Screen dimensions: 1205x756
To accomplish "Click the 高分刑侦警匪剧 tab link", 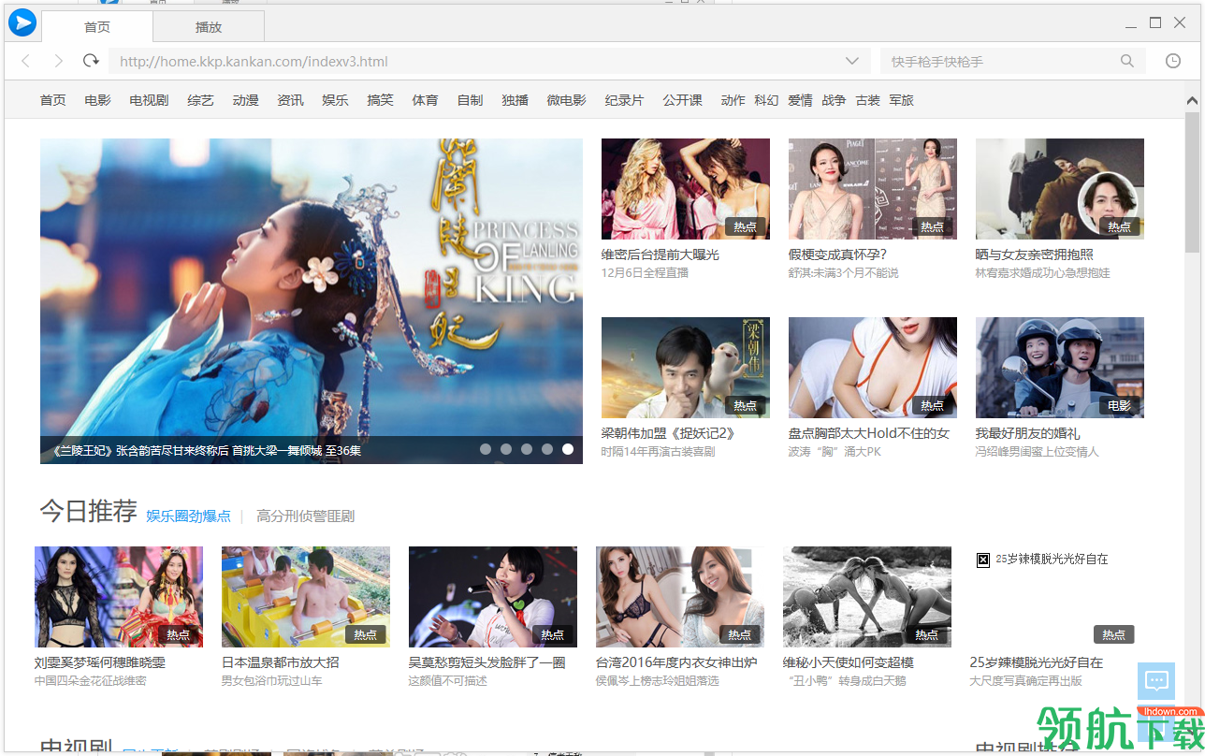I will [306, 516].
